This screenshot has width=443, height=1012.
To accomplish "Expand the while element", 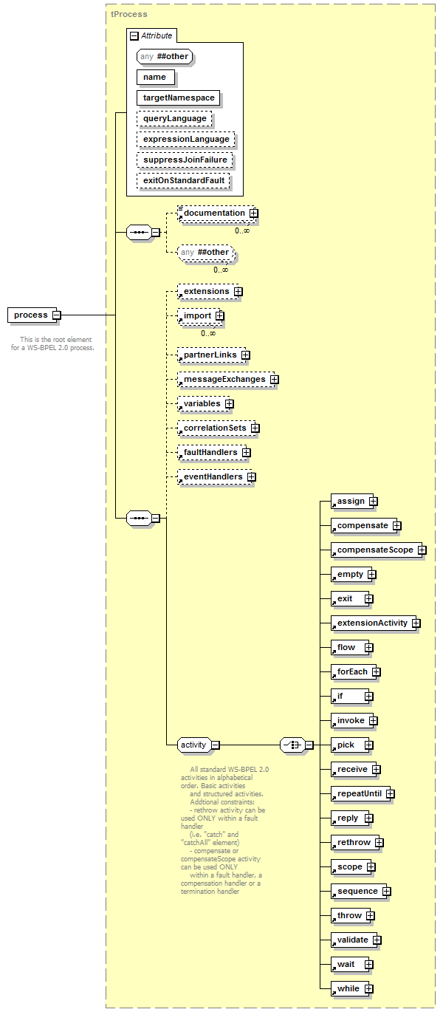I will click(x=368, y=989).
